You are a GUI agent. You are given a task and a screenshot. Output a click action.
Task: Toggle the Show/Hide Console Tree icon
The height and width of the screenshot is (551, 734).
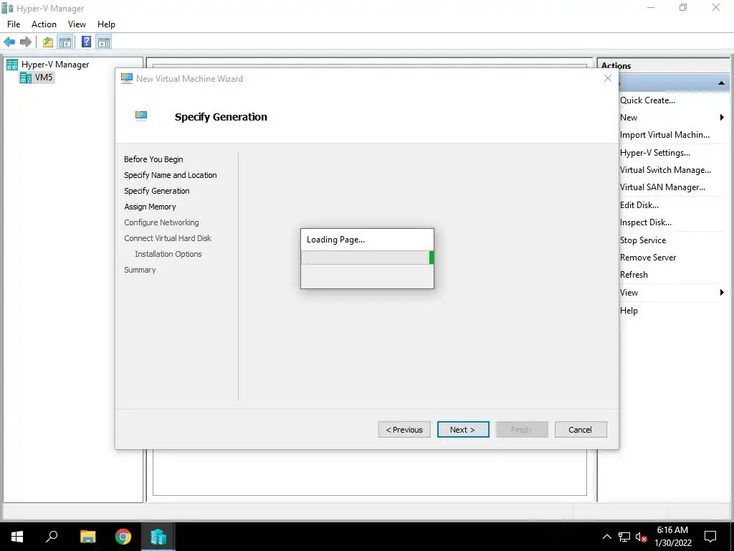click(65, 42)
